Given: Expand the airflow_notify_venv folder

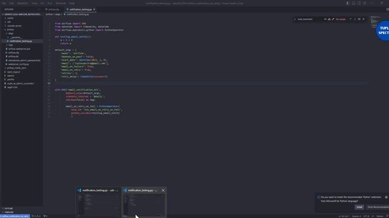Looking at the screenshot, I should [16, 68].
